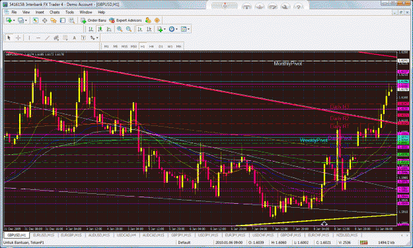Image resolution: width=413 pixels, height=248 pixels.
Task: Click the Order Baru button
Action: pyautogui.click(x=94, y=20)
